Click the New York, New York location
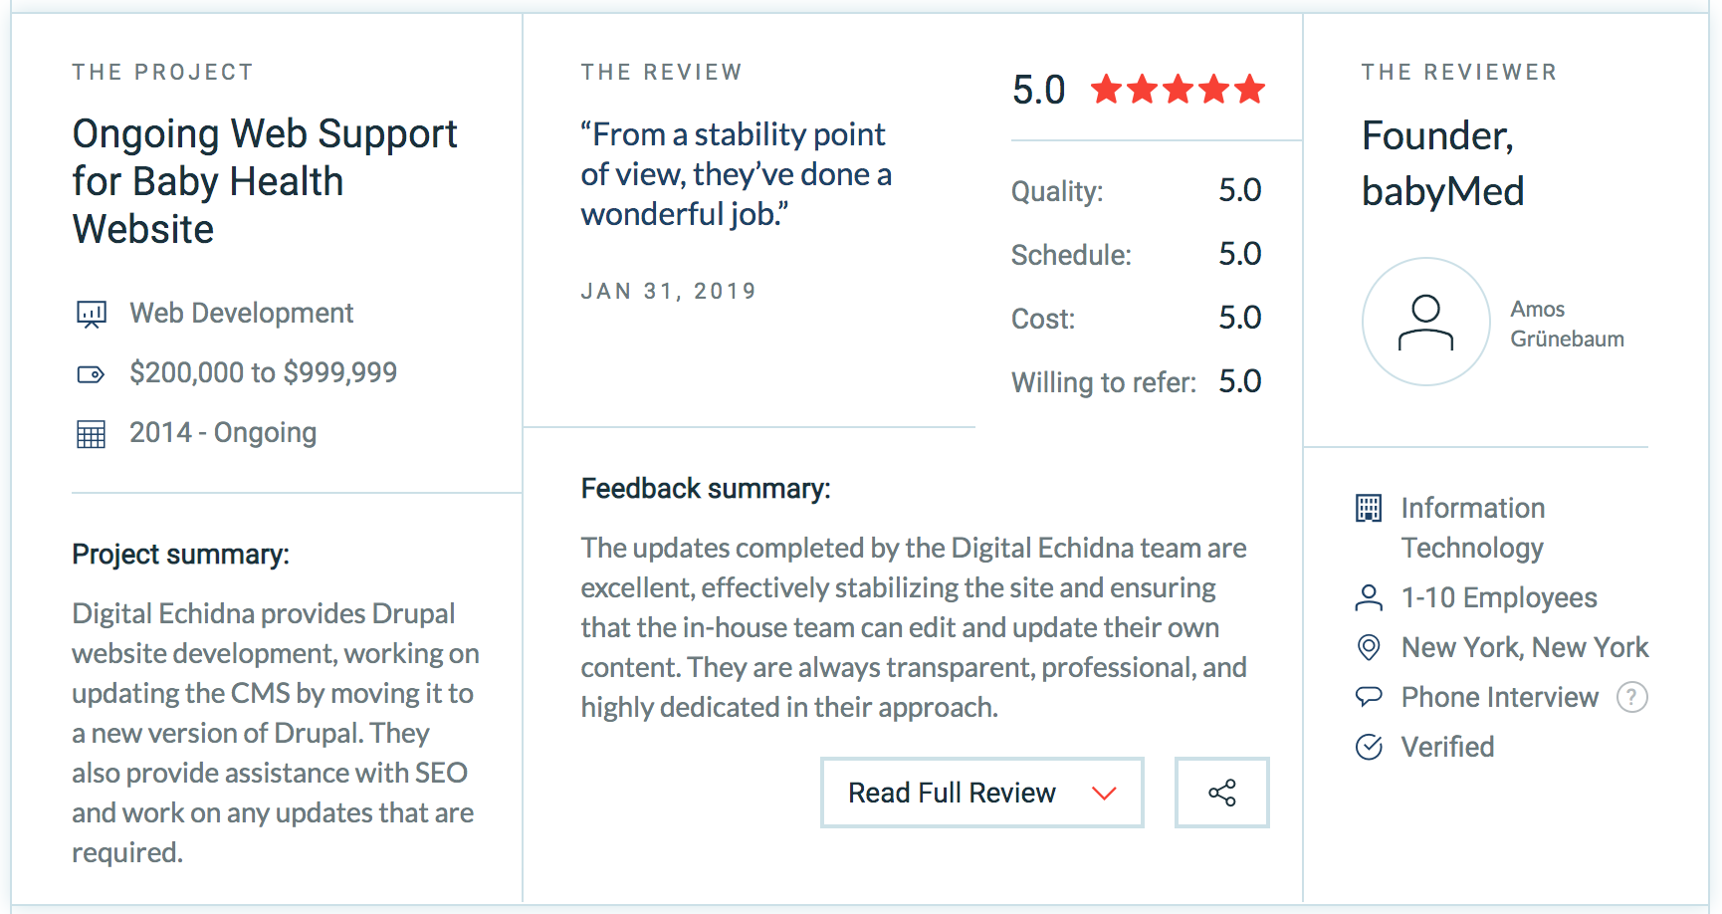 coord(1525,647)
